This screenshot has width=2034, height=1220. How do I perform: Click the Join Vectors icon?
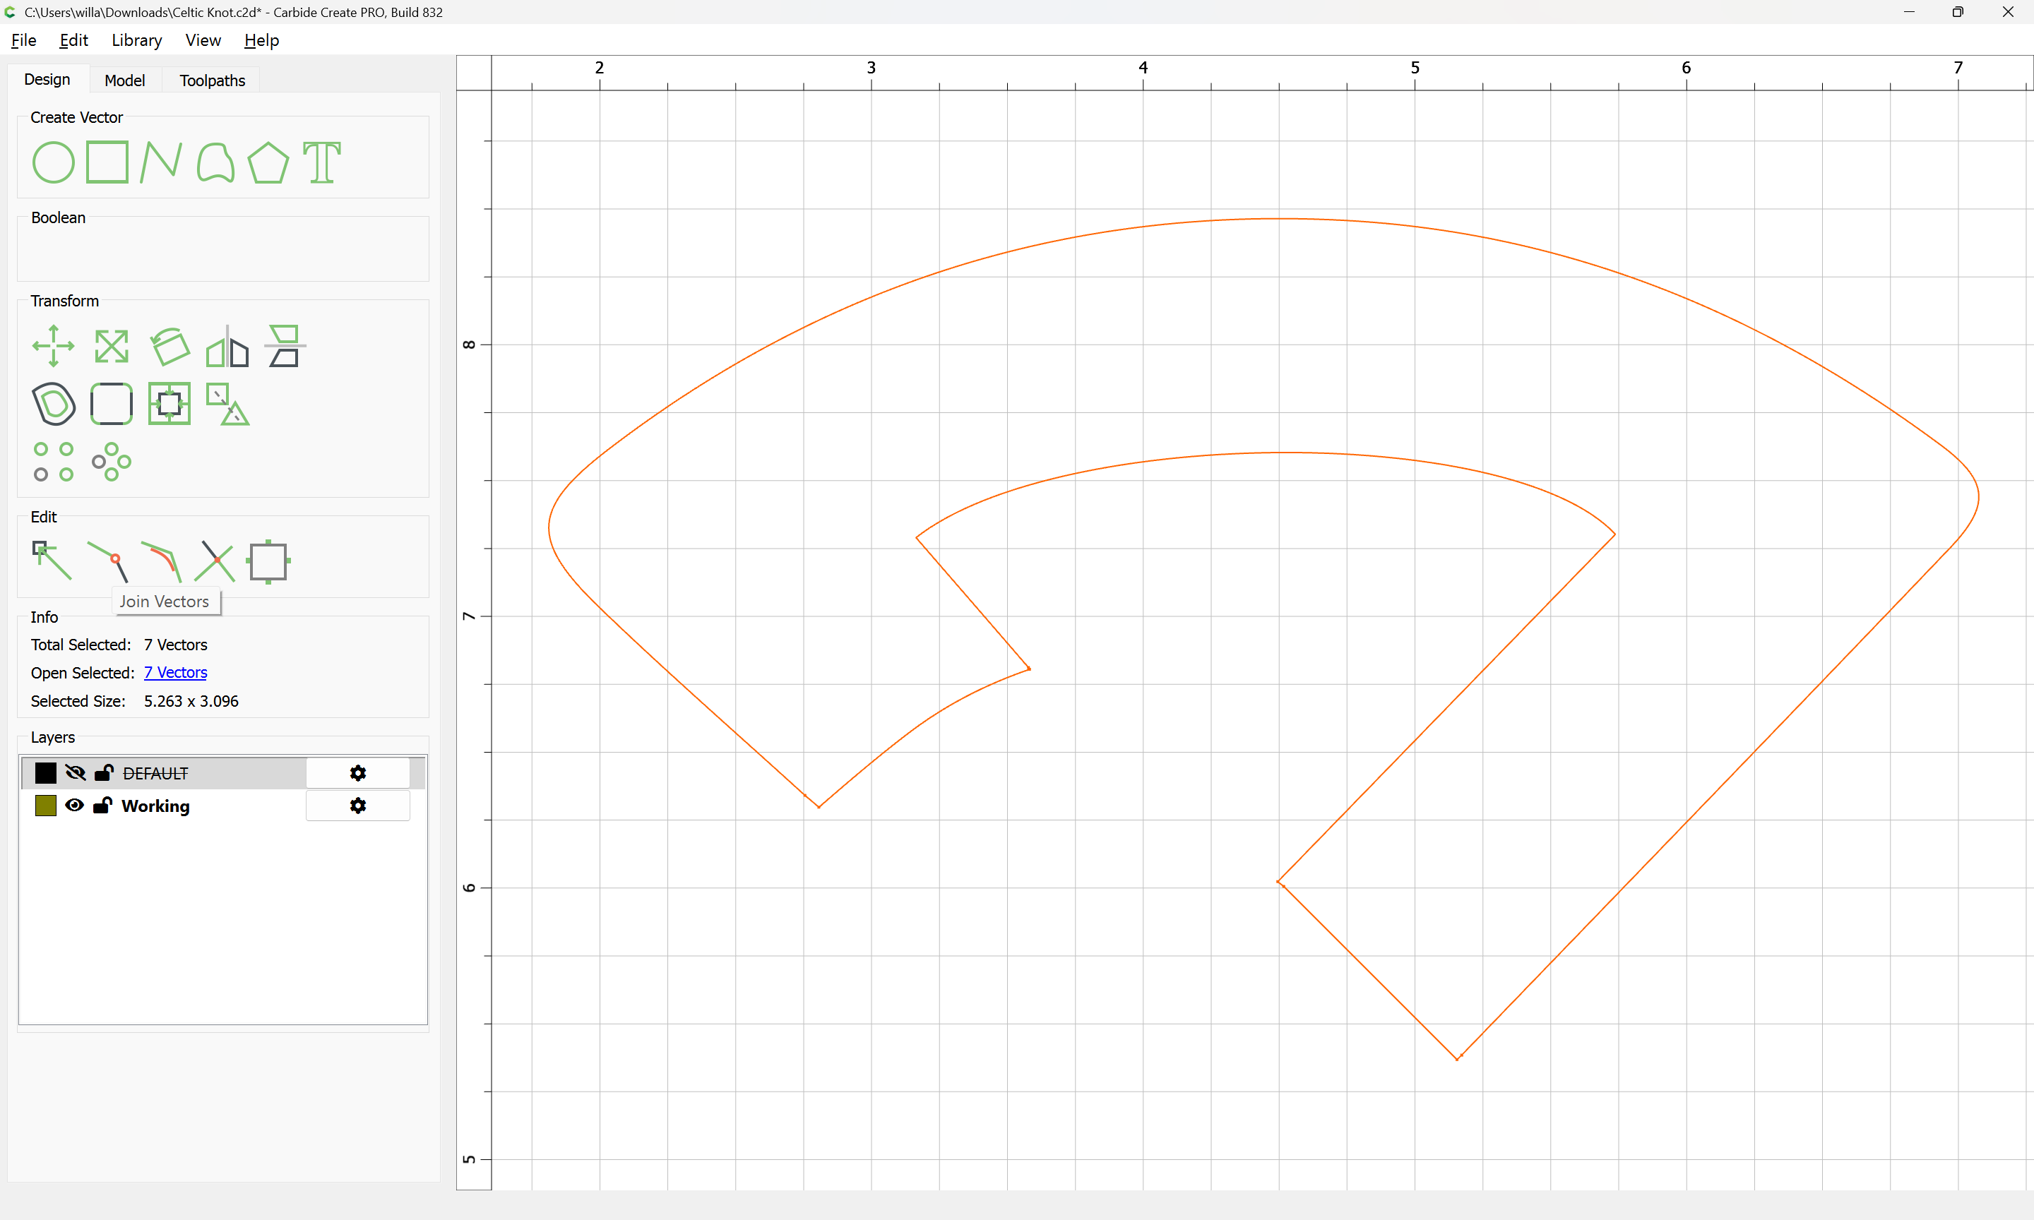(x=109, y=562)
